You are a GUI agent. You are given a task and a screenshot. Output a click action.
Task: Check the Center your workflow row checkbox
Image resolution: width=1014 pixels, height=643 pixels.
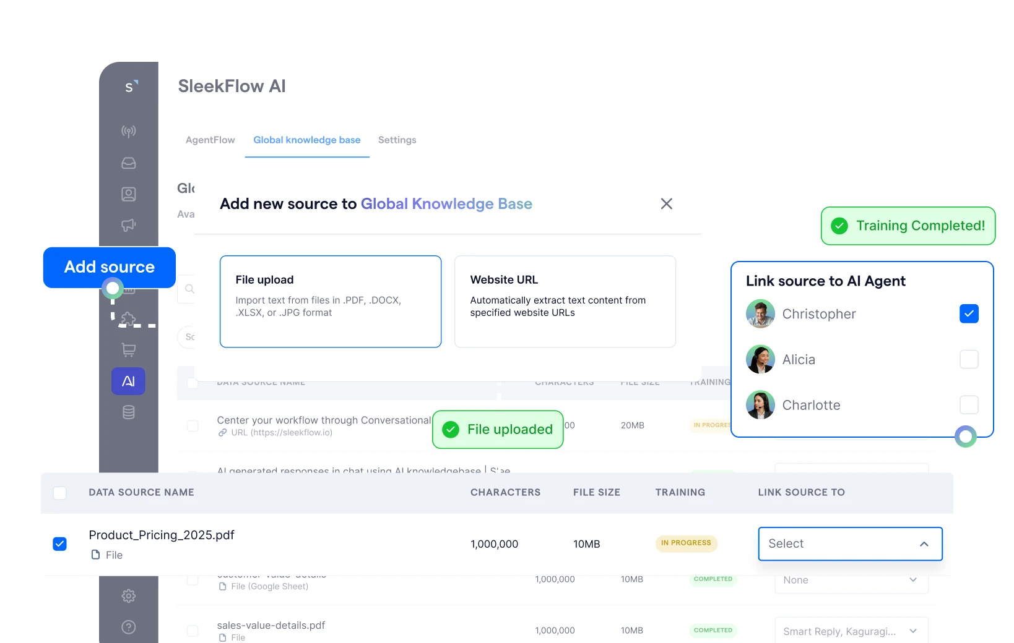[193, 425]
